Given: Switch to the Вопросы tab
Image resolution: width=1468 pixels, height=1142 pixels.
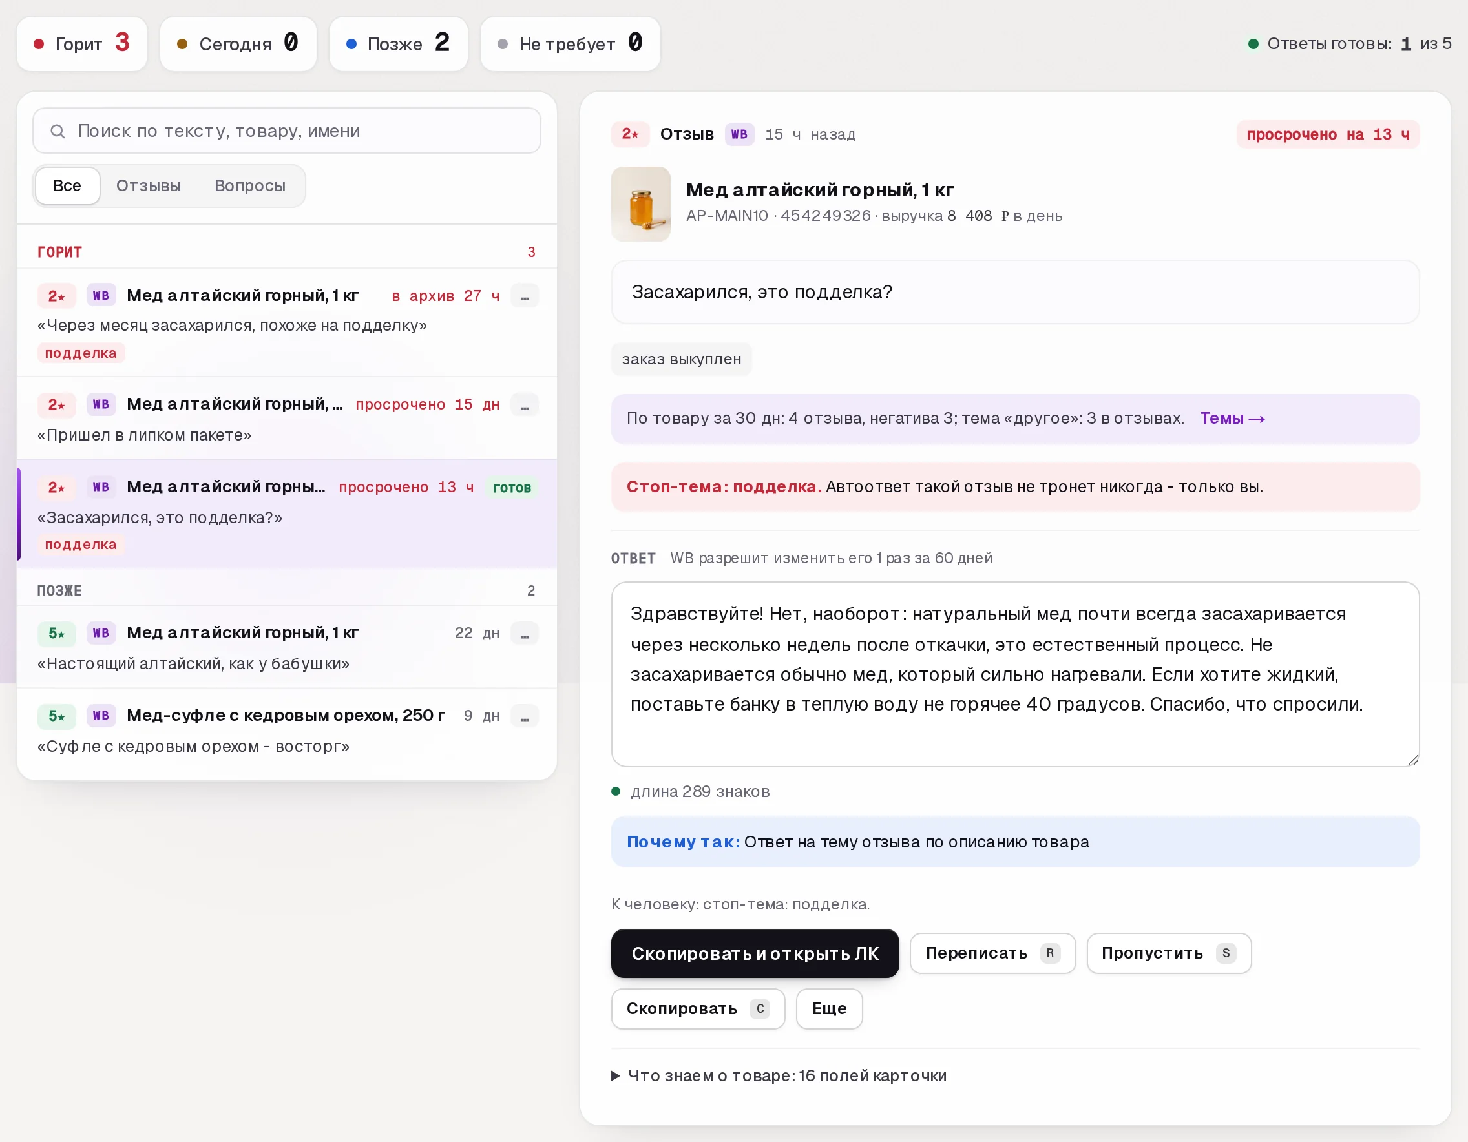Looking at the screenshot, I should point(250,186).
